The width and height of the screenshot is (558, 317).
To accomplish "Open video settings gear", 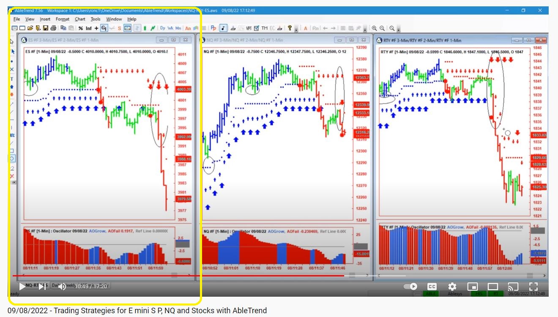I will point(452,287).
